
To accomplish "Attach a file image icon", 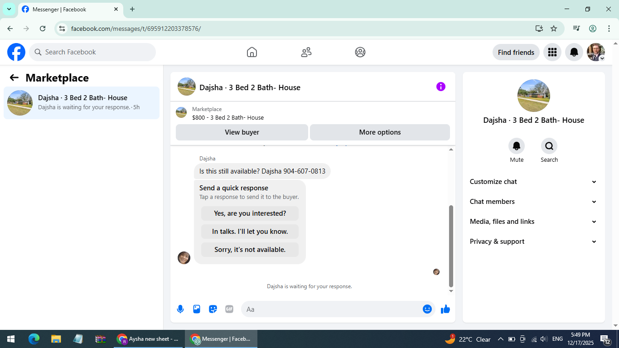I will tap(197, 309).
